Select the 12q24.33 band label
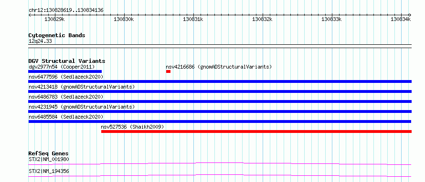Screen dimensions: 425x182 click(40, 41)
